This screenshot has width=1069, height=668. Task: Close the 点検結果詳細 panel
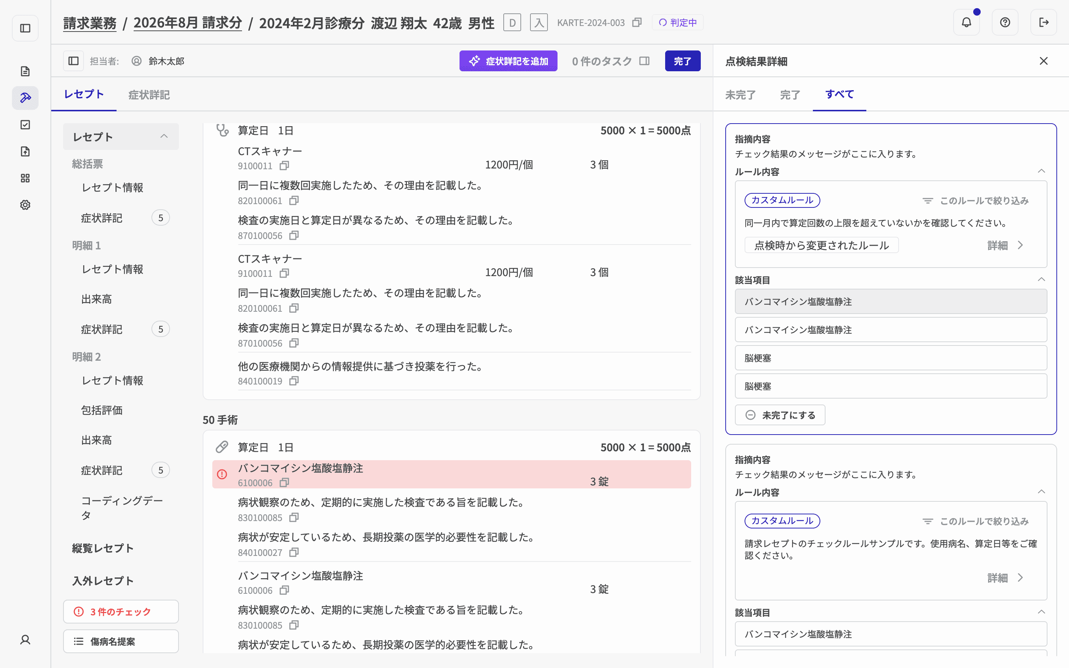tap(1043, 61)
